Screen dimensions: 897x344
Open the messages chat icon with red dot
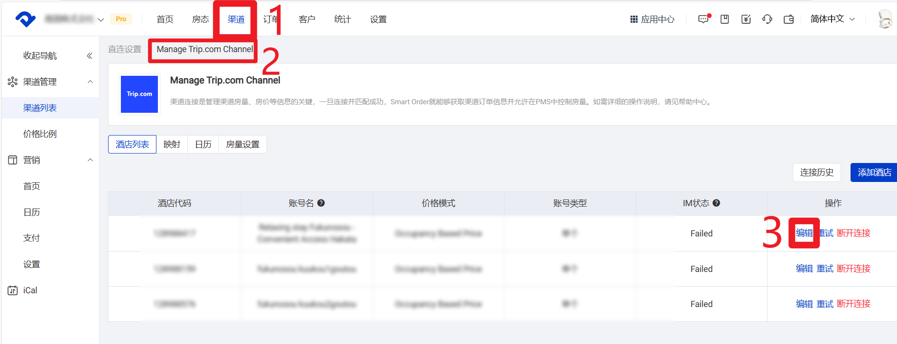pos(704,19)
